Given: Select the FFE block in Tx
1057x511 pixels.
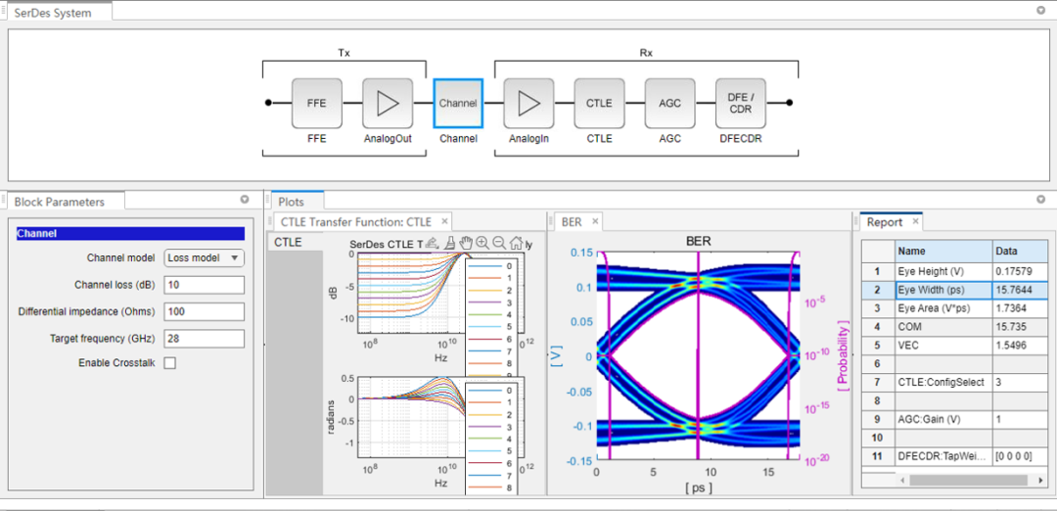Looking at the screenshot, I should 316,103.
